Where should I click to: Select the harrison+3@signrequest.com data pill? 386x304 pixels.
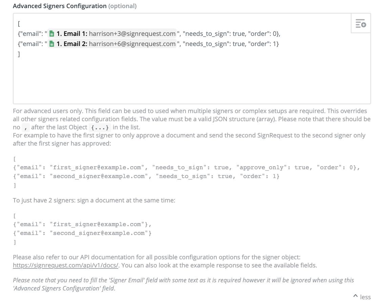112,34
